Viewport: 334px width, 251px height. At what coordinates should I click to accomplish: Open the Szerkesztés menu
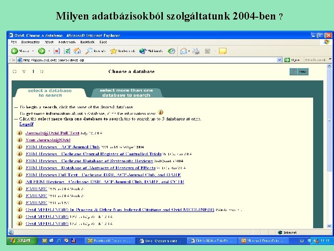(30, 42)
